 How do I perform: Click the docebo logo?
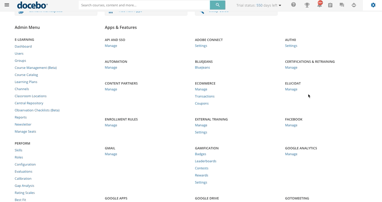coord(32,5)
